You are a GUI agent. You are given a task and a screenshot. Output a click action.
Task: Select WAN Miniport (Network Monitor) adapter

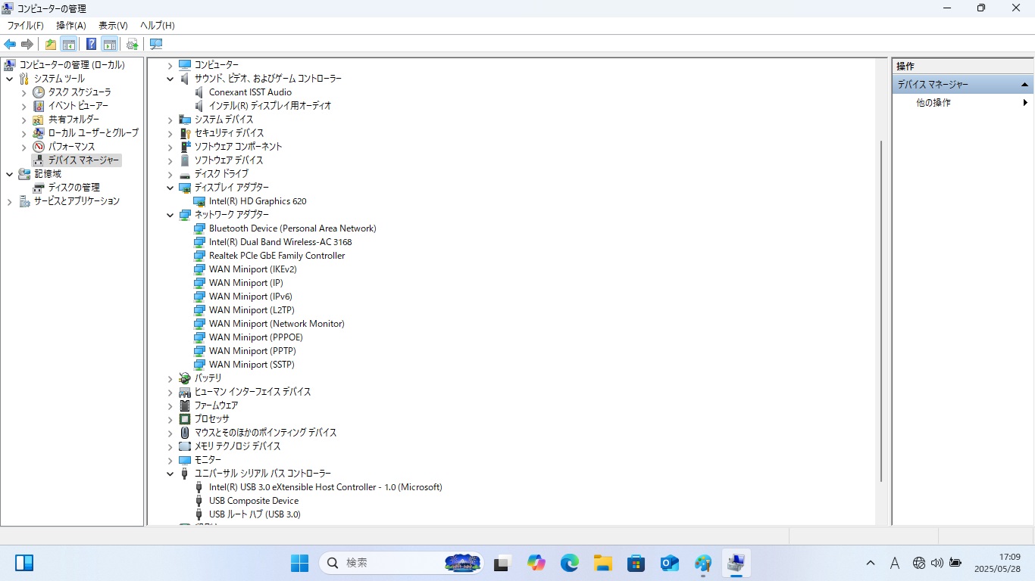pyautogui.click(x=277, y=324)
